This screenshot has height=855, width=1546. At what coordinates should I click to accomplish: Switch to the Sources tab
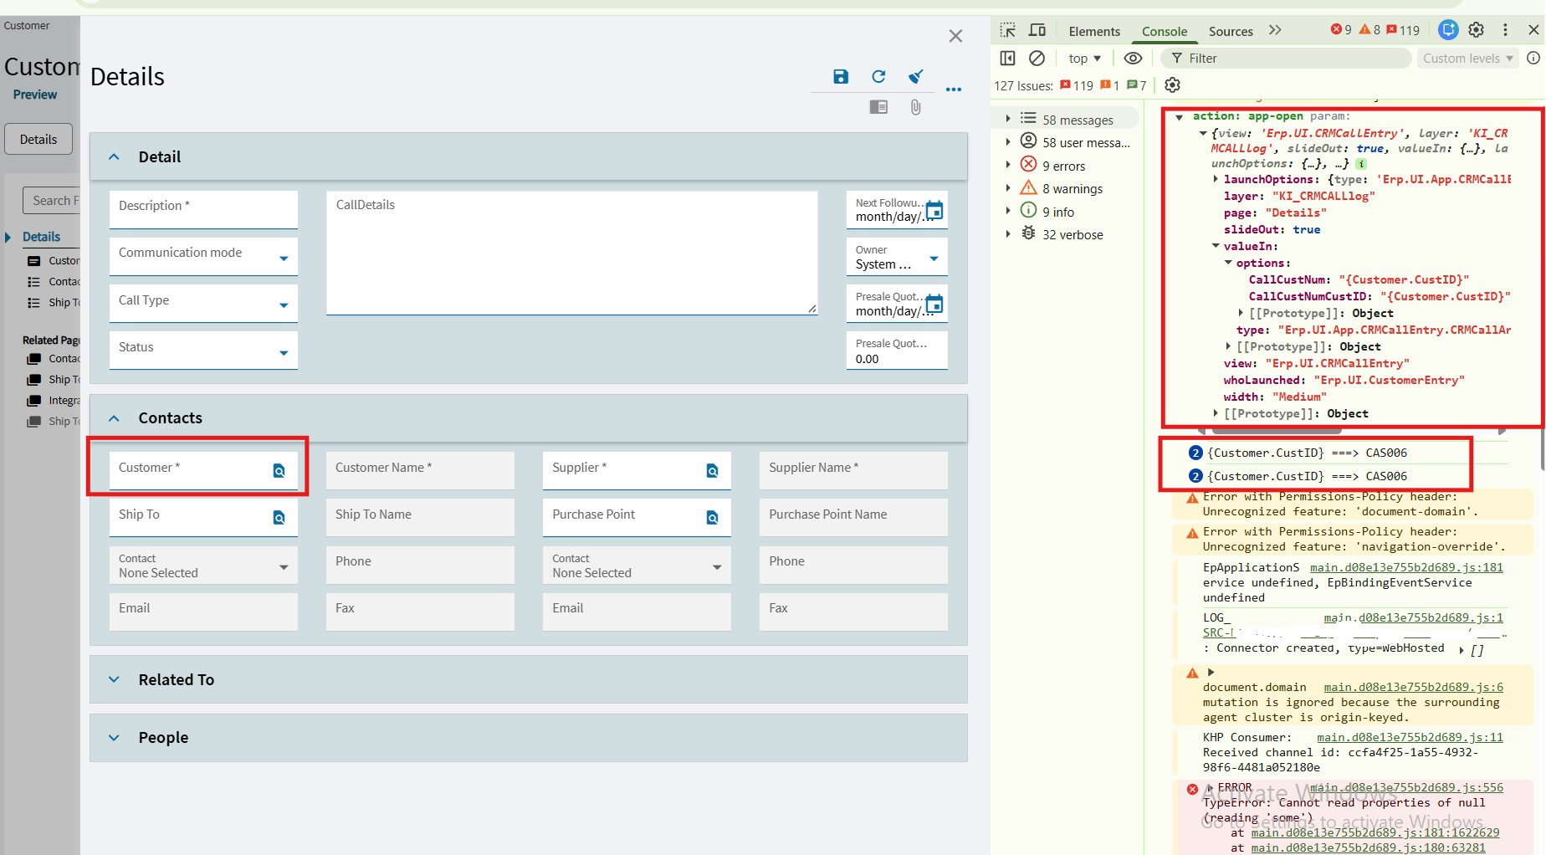point(1231,31)
